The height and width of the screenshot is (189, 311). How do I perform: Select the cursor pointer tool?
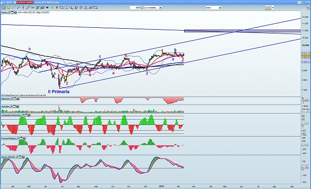click(x=4, y=8)
